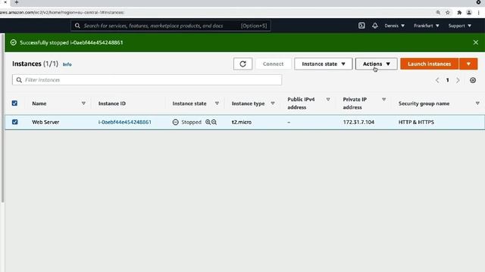
Task: Click the zoom-out icon beside Stopped
Action: coord(214,122)
